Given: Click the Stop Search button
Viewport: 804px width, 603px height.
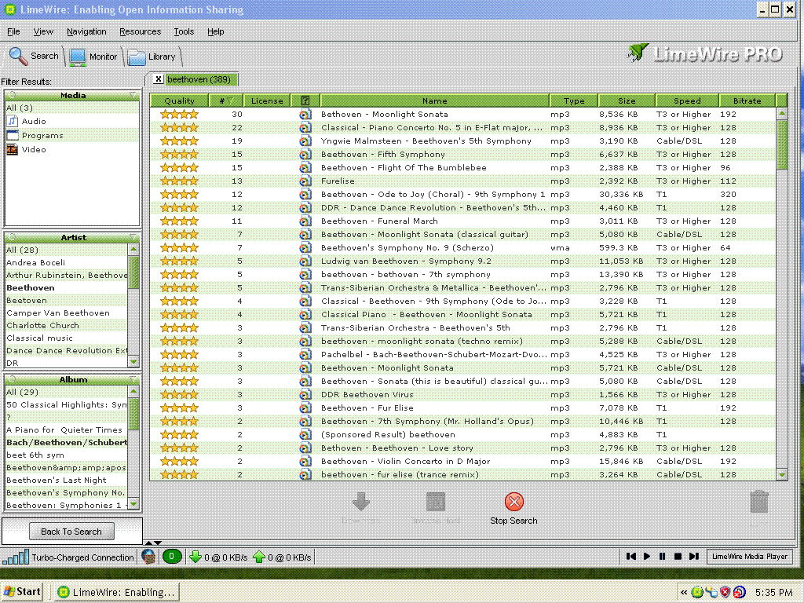Looking at the screenshot, I should point(513,509).
